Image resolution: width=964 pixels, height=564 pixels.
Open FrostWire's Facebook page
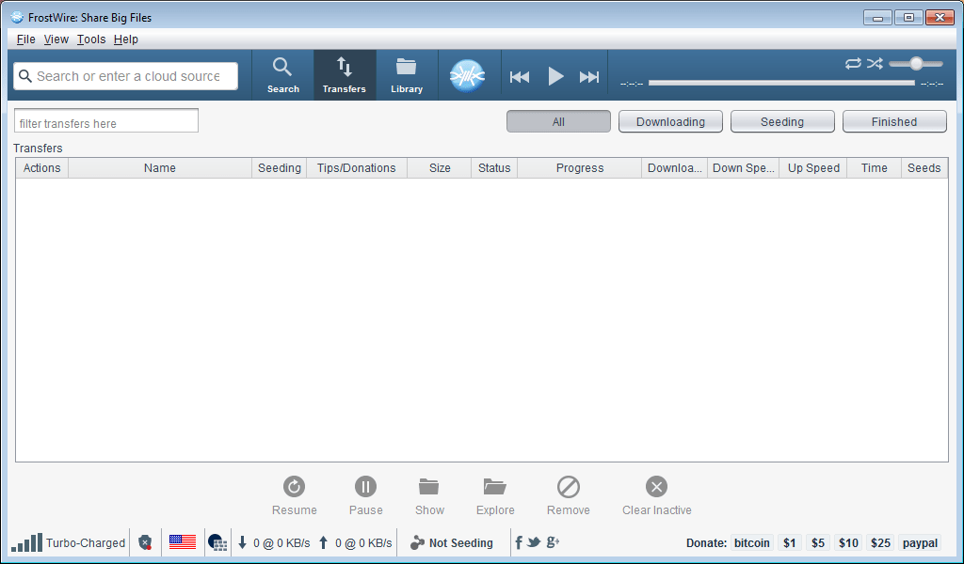pos(519,542)
